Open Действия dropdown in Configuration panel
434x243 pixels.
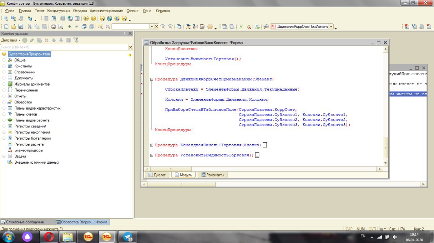pyautogui.click(x=11, y=40)
